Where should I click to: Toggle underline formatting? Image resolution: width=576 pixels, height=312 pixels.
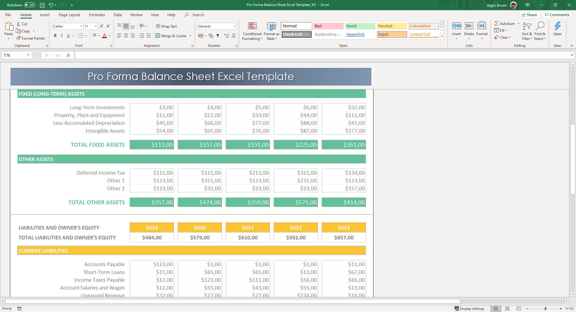pyautogui.click(x=68, y=35)
